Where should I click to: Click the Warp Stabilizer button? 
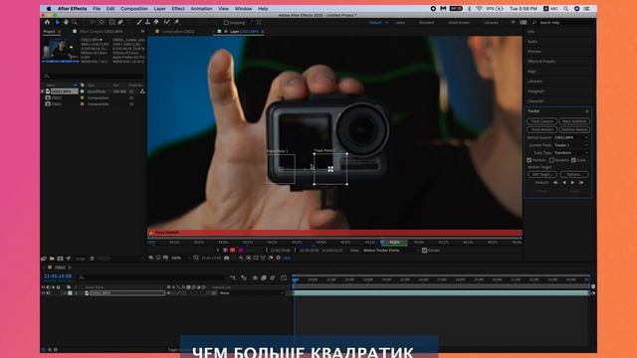[574, 121]
